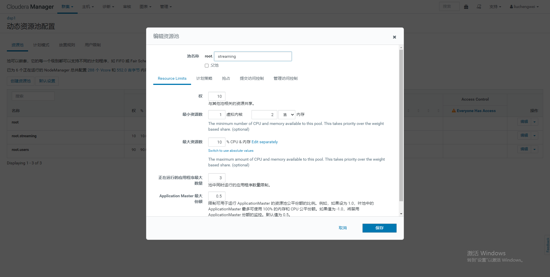Image resolution: width=550 pixels, height=277 pixels.
Task: Open the Parcels gift icon in top bar
Action: (466, 7)
